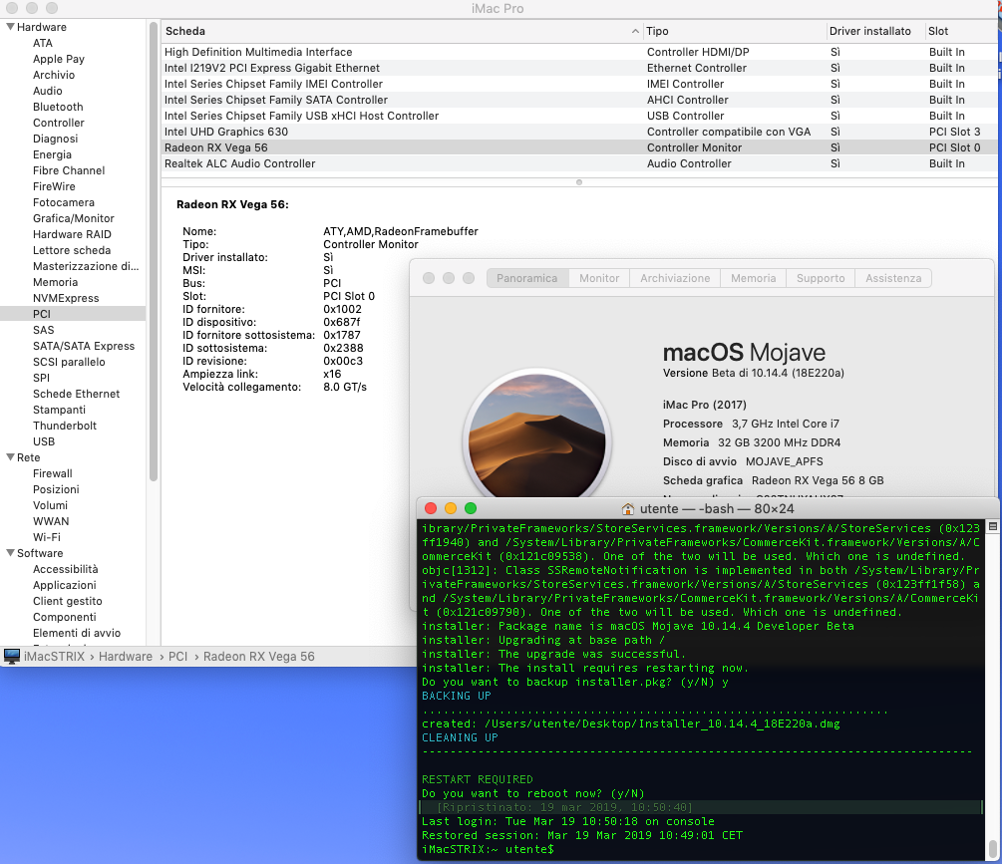The image size is (1002, 864).
Task: Select the Intel UHD Graphics 630 row
Action: click(x=579, y=133)
